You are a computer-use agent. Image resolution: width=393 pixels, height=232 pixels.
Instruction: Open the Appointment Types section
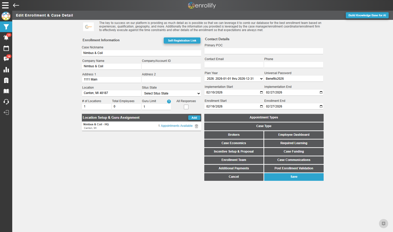click(x=264, y=118)
